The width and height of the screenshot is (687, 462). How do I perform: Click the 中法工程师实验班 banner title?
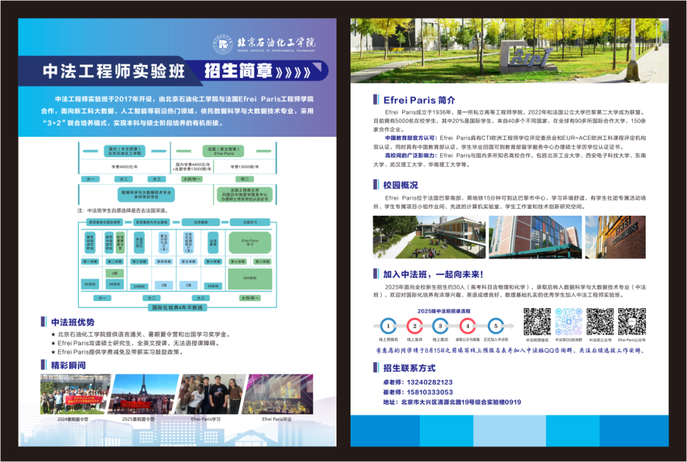coord(113,71)
